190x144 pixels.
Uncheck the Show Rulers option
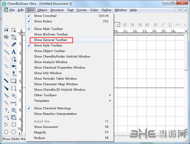click(69, 21)
